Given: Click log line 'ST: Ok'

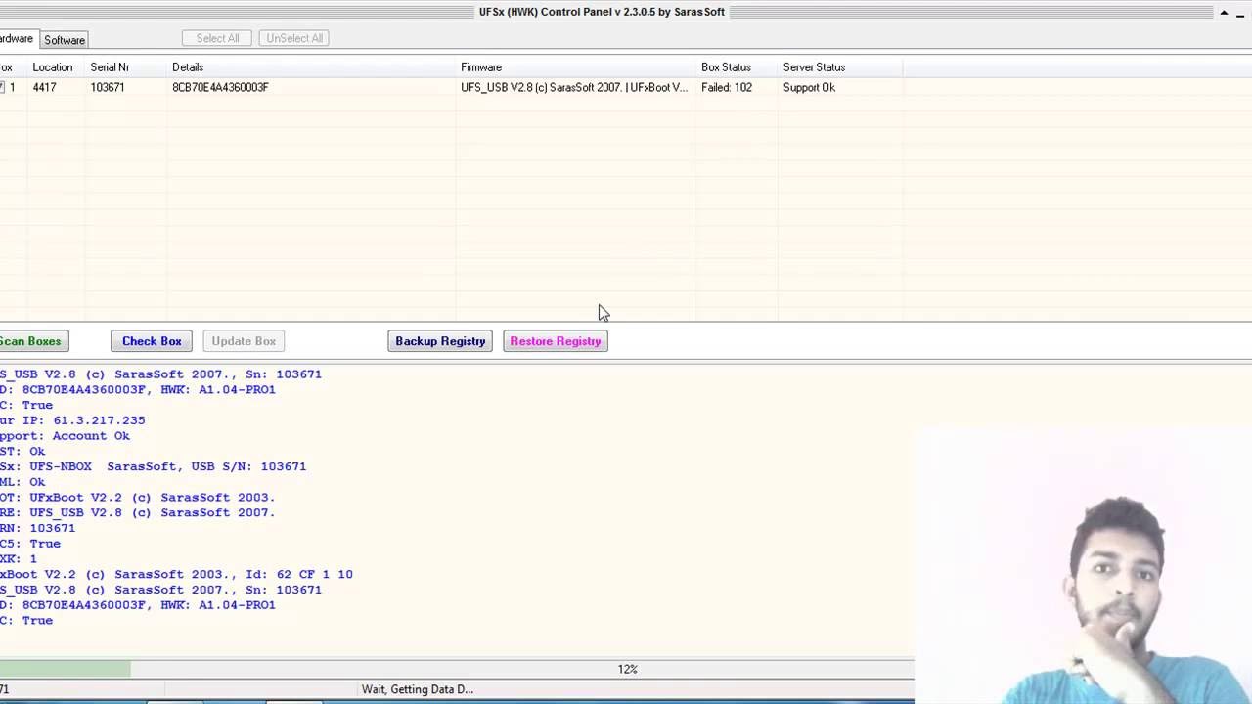Looking at the screenshot, I should coord(22,451).
